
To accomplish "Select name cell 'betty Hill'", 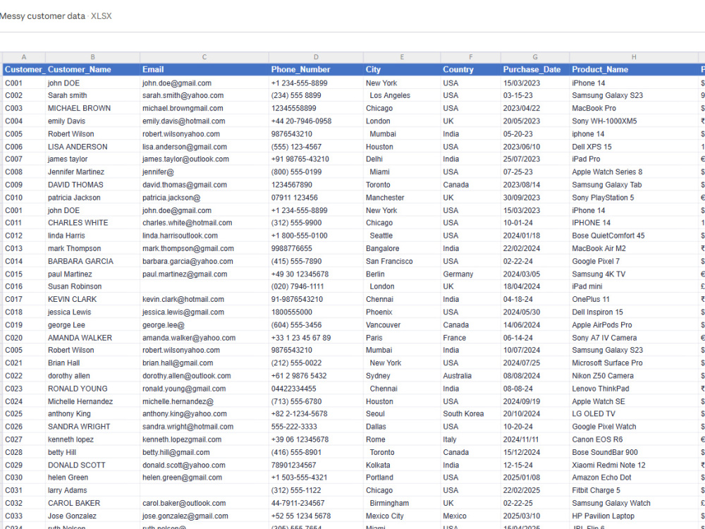I will point(92,452).
